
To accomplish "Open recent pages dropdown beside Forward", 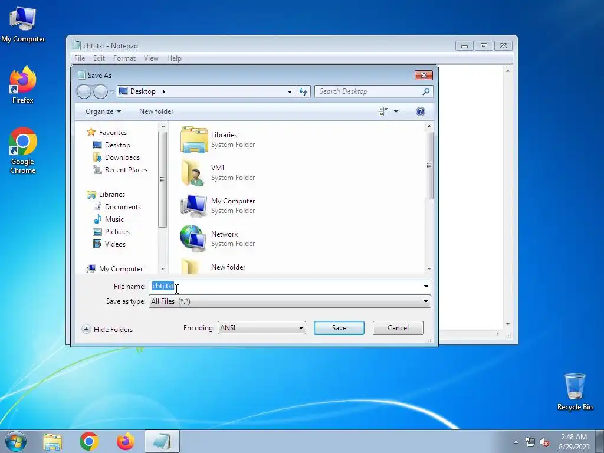I will [x=112, y=91].
